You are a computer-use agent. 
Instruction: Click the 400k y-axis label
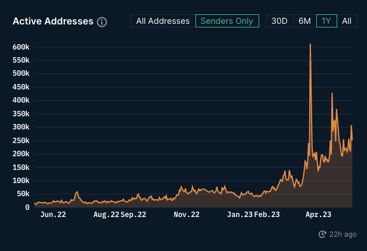pos(21,100)
